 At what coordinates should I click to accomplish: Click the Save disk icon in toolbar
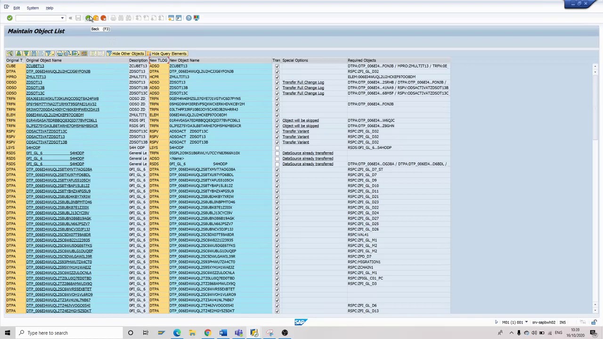pos(78,18)
